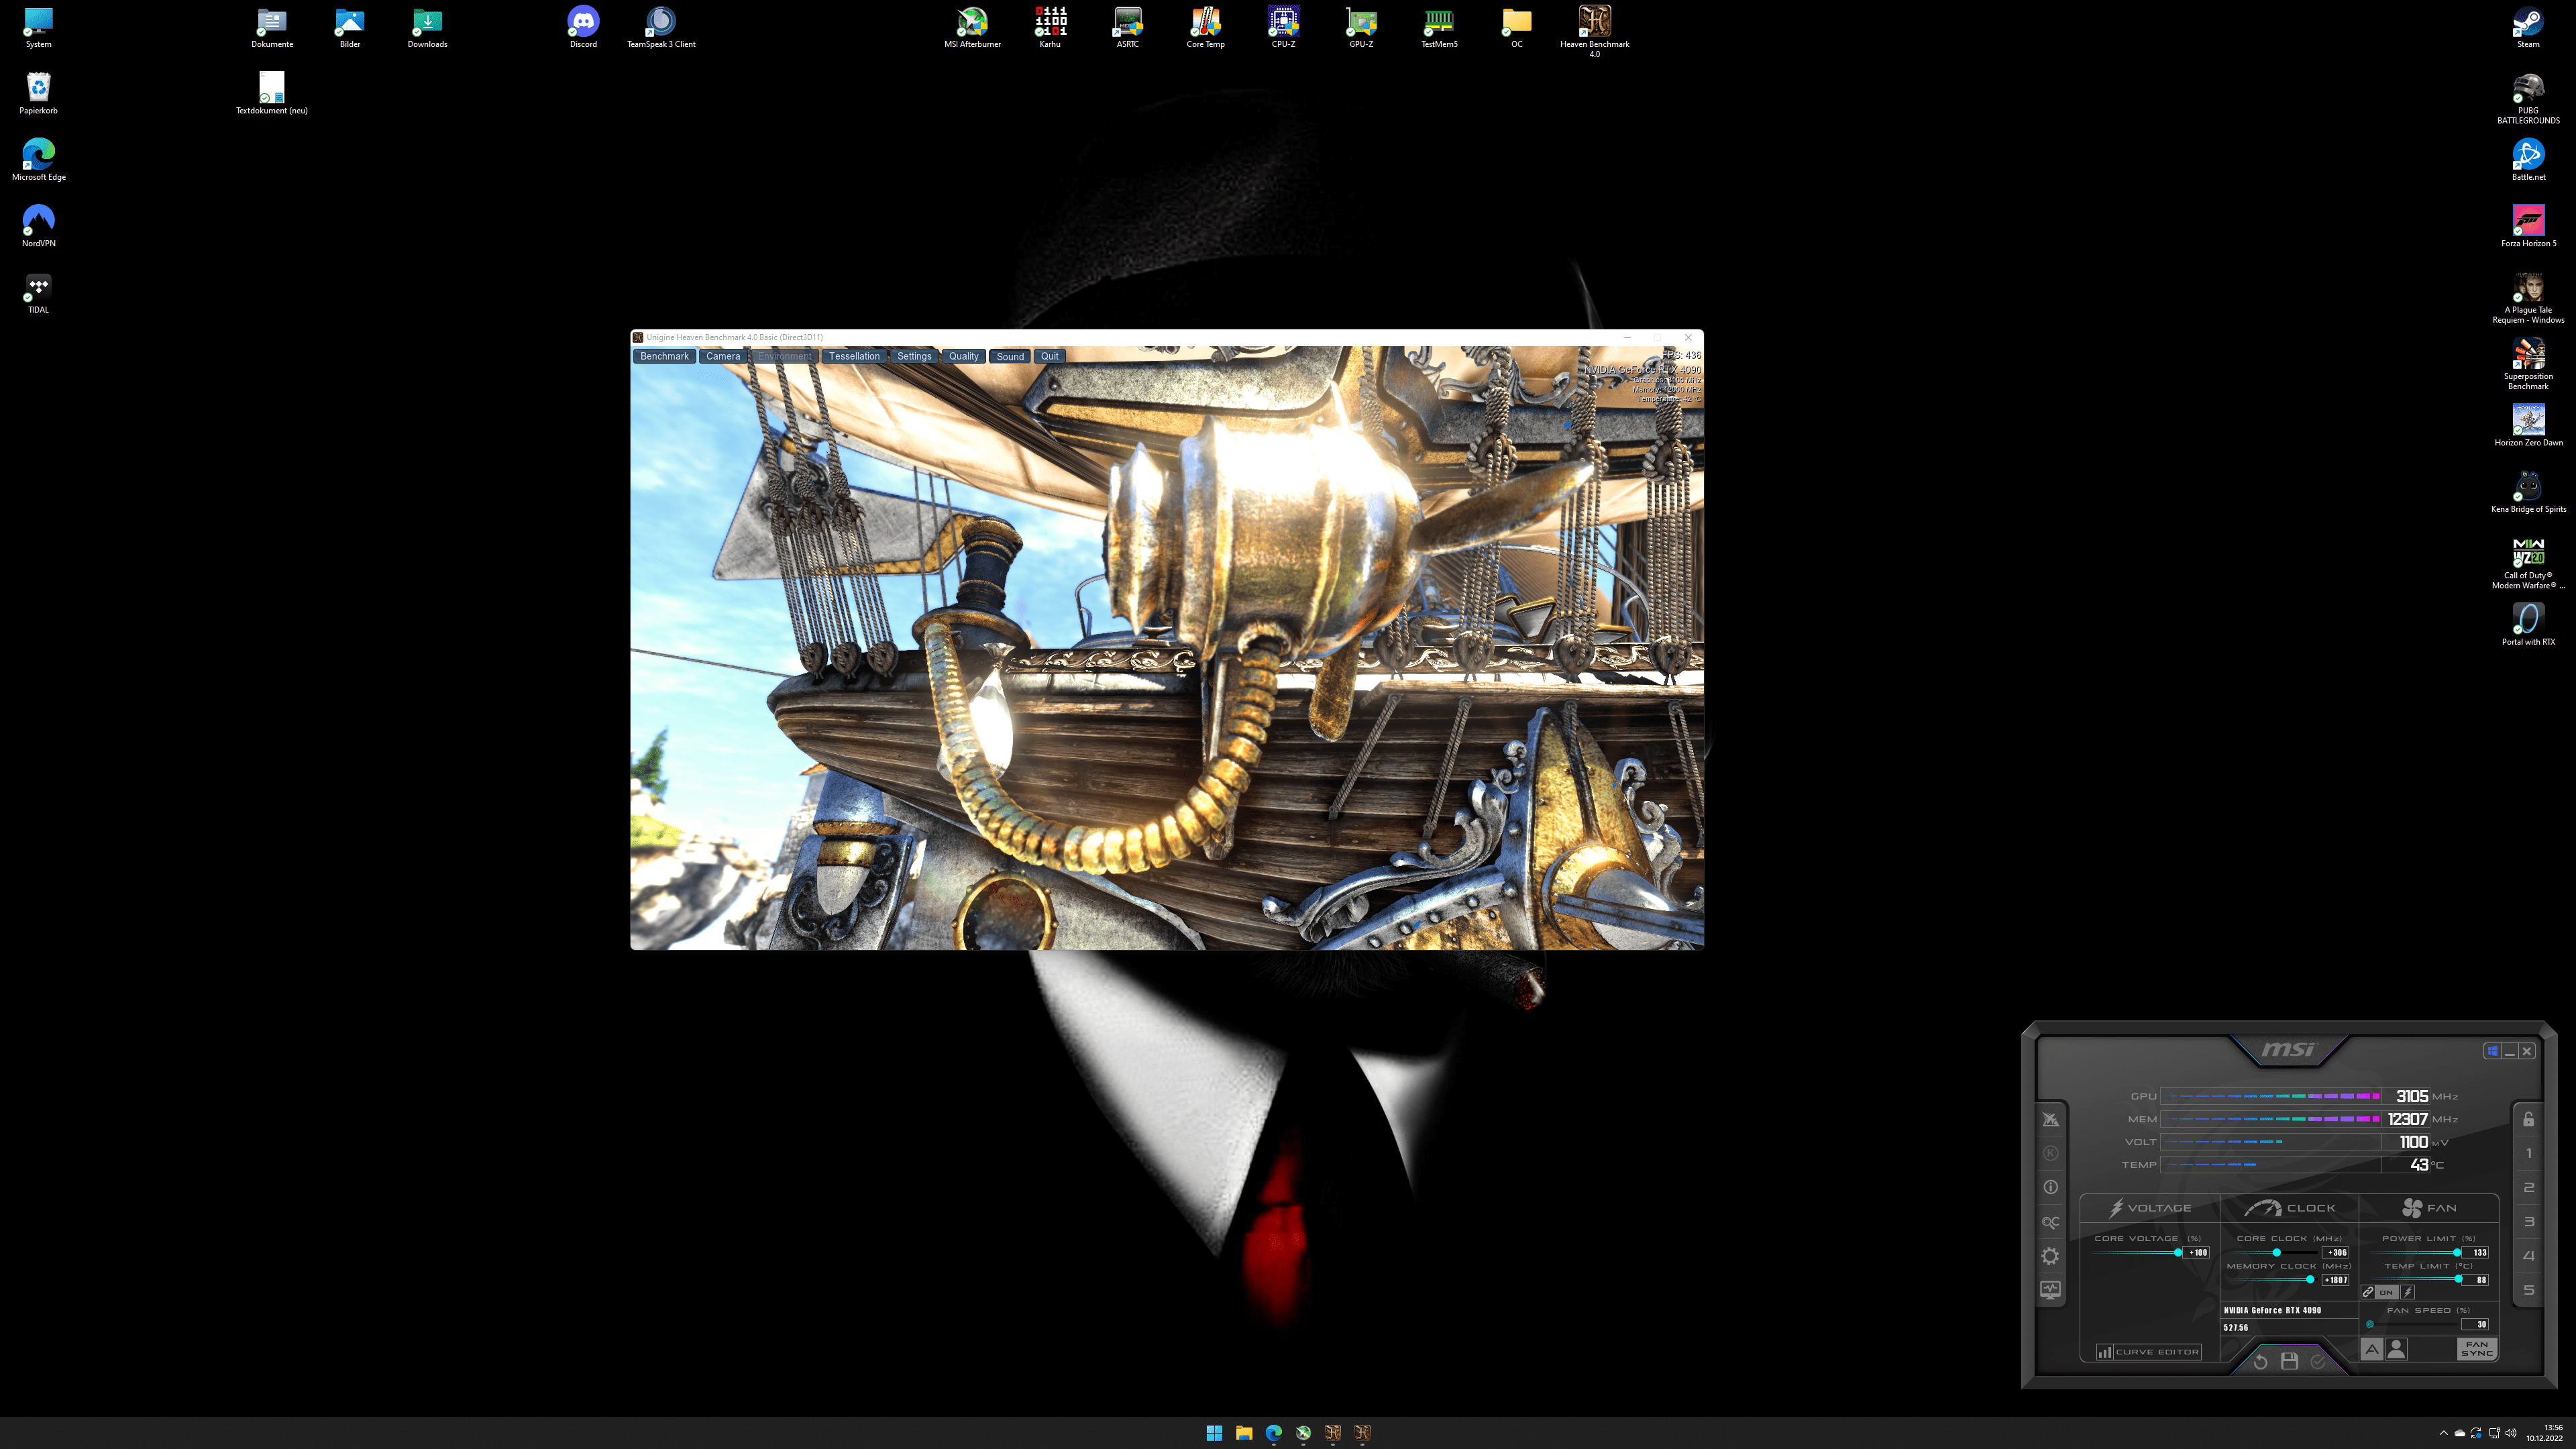Open ASRTC desktop shortcut
The height and width of the screenshot is (1449, 2576).
(x=1128, y=27)
